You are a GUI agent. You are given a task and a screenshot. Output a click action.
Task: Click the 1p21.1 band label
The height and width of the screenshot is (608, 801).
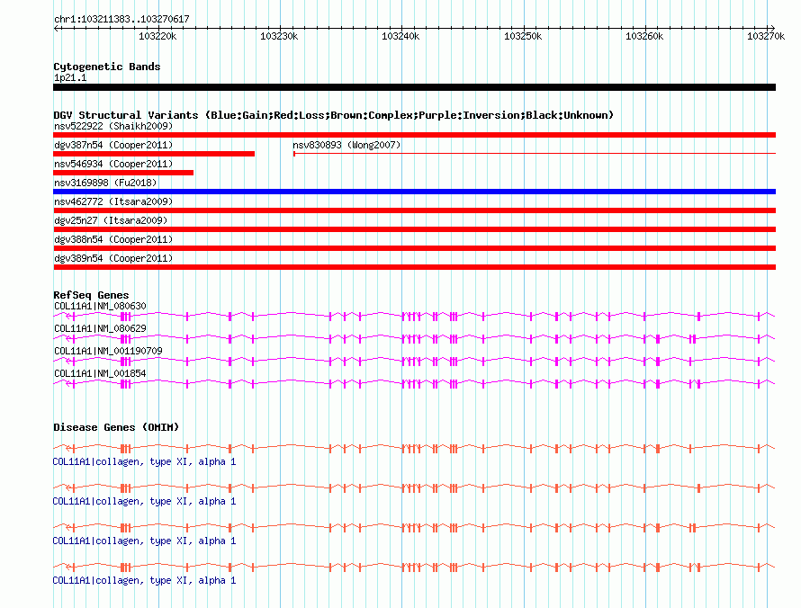(x=70, y=77)
